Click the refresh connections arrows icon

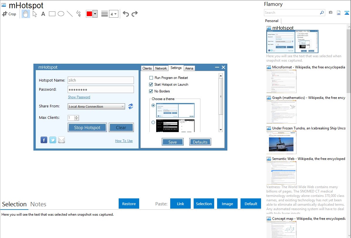click(131, 106)
